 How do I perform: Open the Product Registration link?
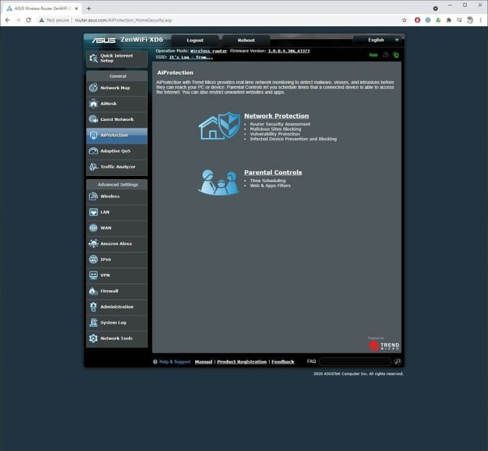point(242,362)
